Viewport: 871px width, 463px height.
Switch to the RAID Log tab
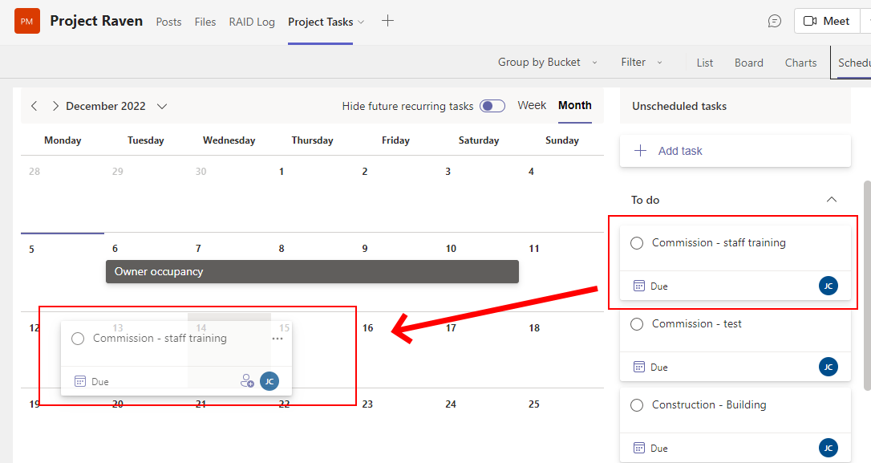(x=252, y=22)
